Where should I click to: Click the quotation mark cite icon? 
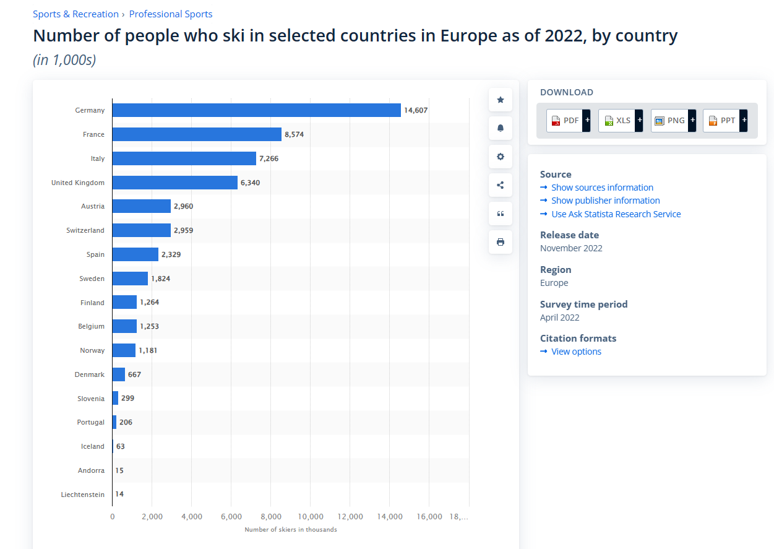click(x=501, y=214)
